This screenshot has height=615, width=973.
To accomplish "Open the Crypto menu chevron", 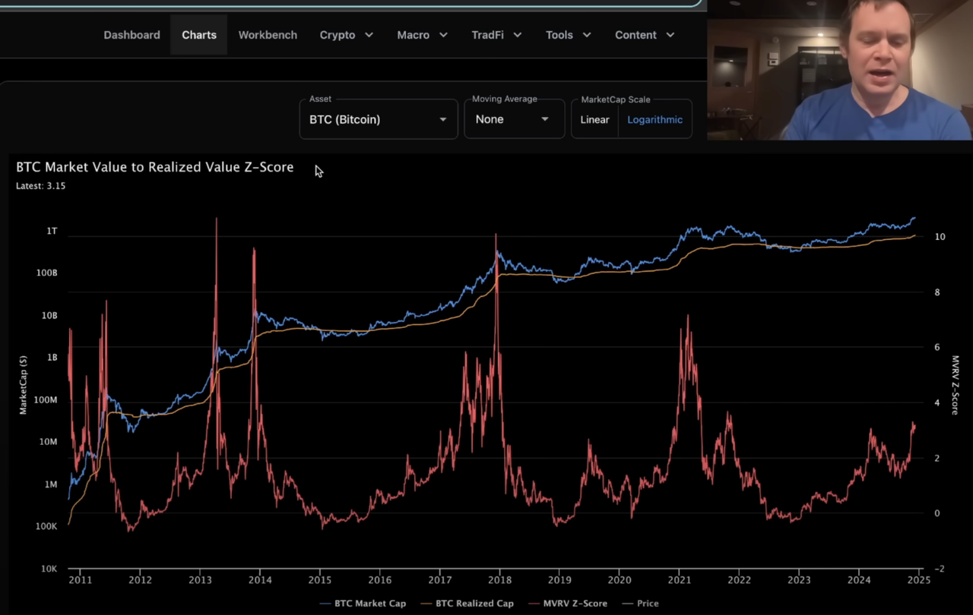I will [369, 35].
